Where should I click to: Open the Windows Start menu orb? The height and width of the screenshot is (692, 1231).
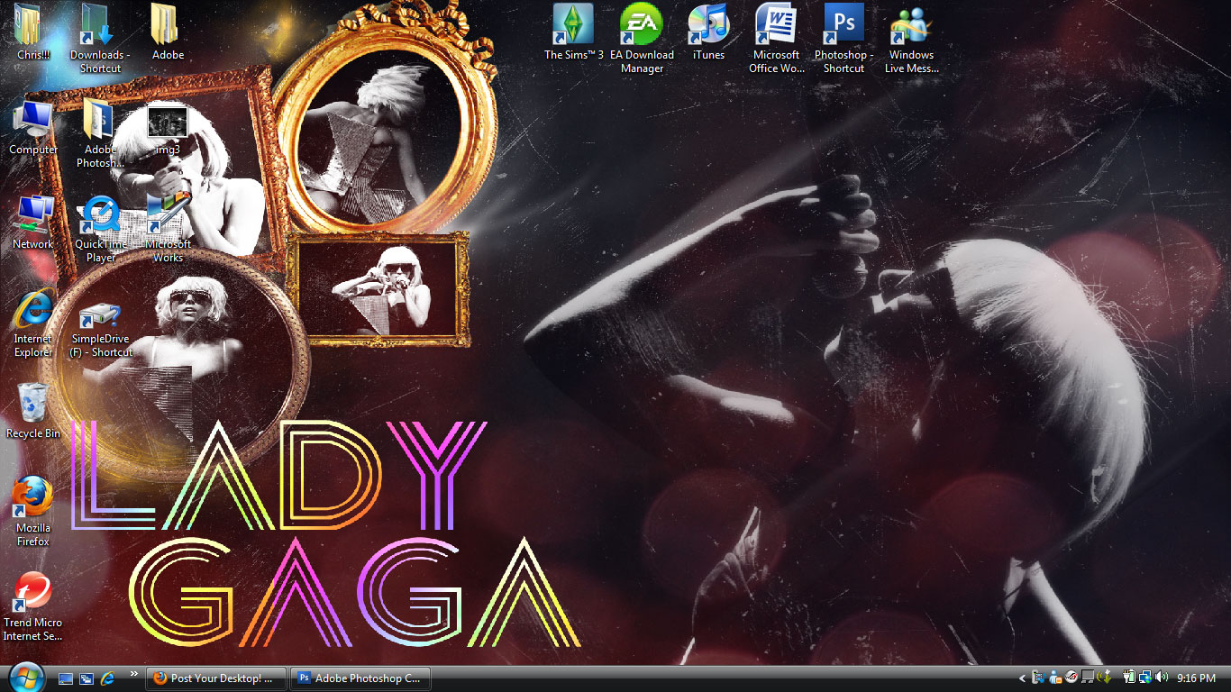tap(25, 677)
